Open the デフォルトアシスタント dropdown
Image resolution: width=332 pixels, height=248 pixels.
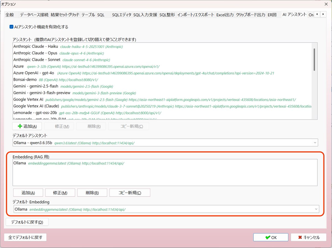(x=165, y=143)
